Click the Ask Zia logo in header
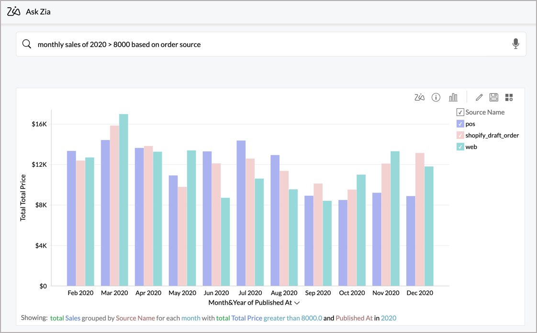 [x=14, y=11]
